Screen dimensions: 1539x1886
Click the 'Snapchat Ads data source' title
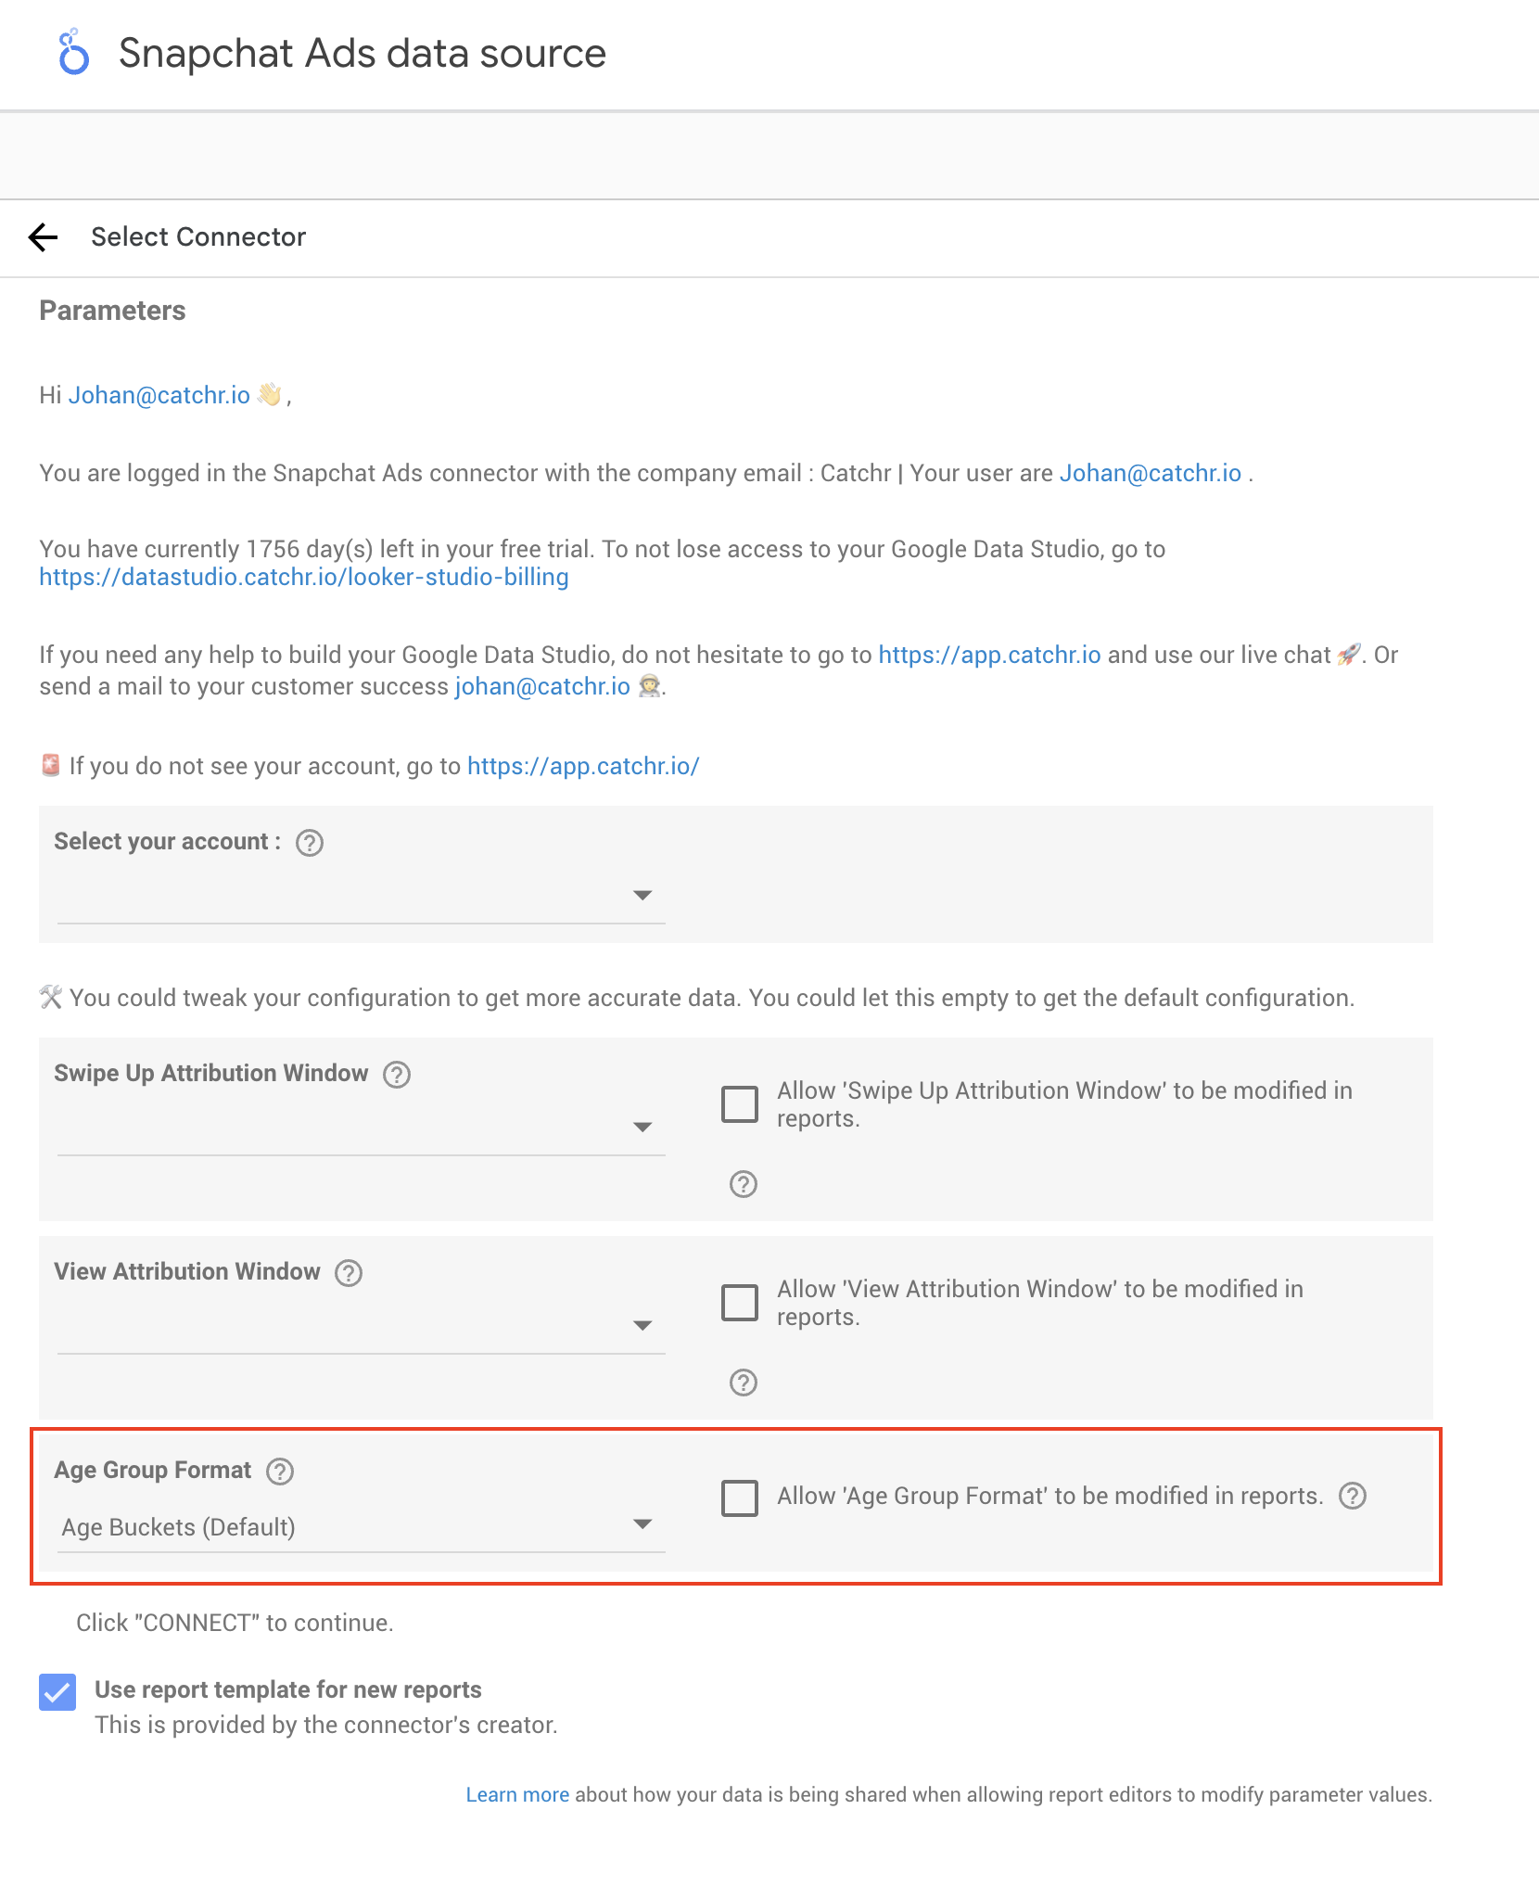(x=362, y=54)
